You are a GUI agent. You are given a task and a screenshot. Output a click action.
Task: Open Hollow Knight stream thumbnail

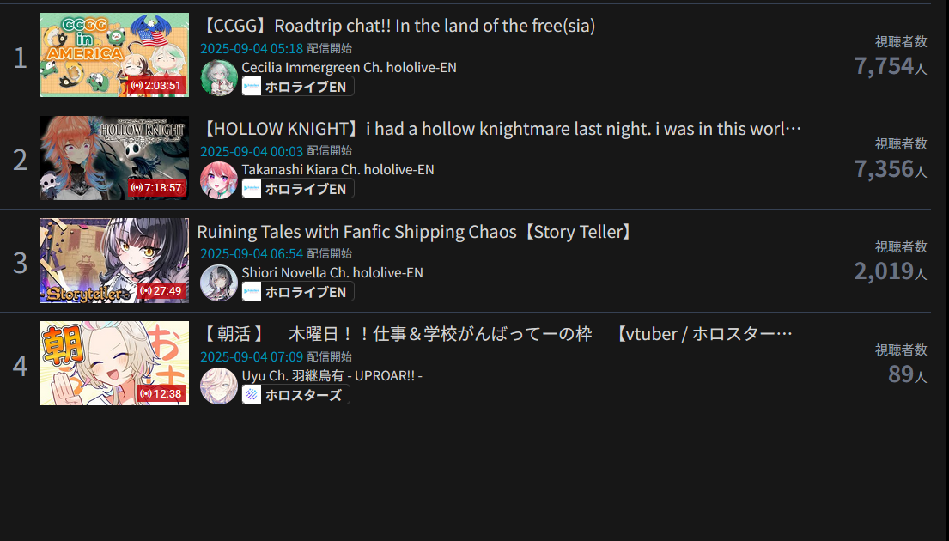click(x=113, y=157)
